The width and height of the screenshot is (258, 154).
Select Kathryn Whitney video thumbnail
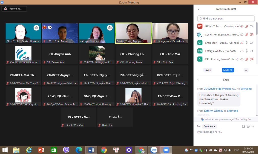point(97,33)
